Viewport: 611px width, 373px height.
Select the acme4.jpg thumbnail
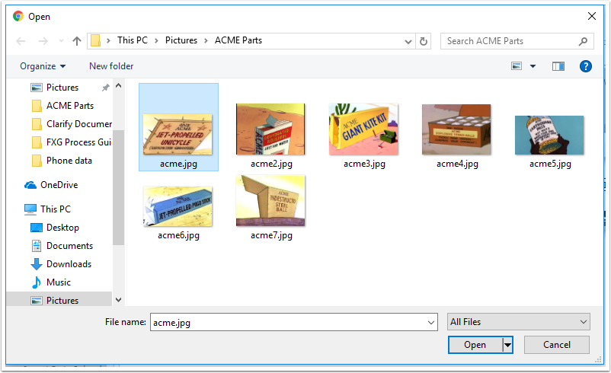pyautogui.click(x=456, y=129)
